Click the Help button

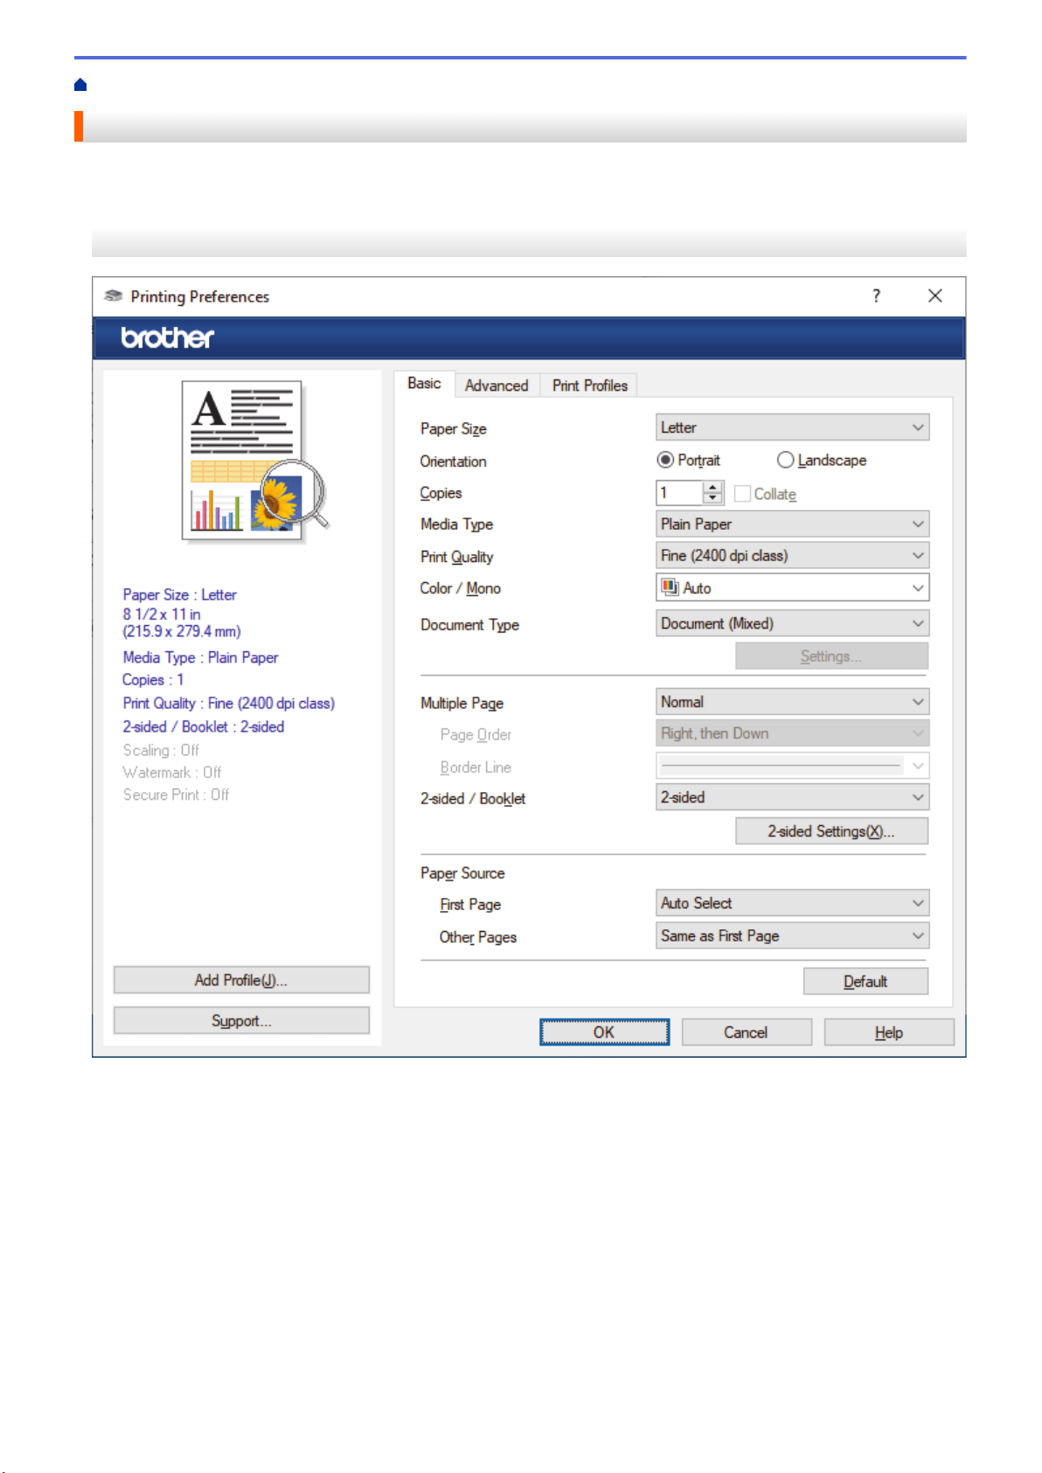tap(889, 1032)
